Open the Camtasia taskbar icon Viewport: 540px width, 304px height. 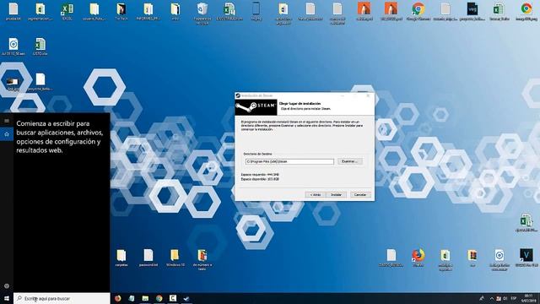[x=172, y=298]
